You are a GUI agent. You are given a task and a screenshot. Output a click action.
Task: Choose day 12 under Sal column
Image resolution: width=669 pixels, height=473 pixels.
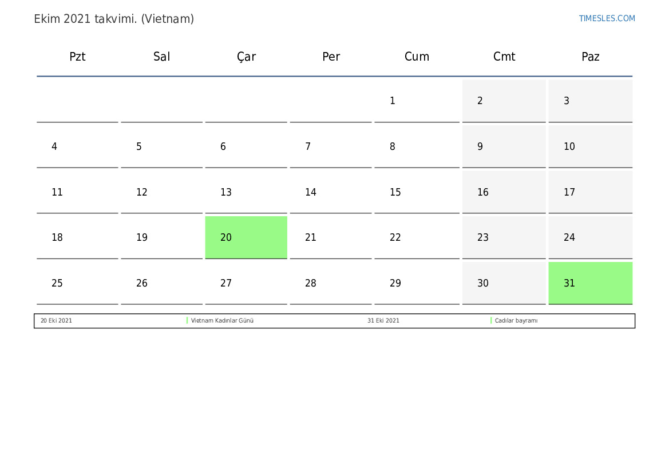[x=162, y=192]
